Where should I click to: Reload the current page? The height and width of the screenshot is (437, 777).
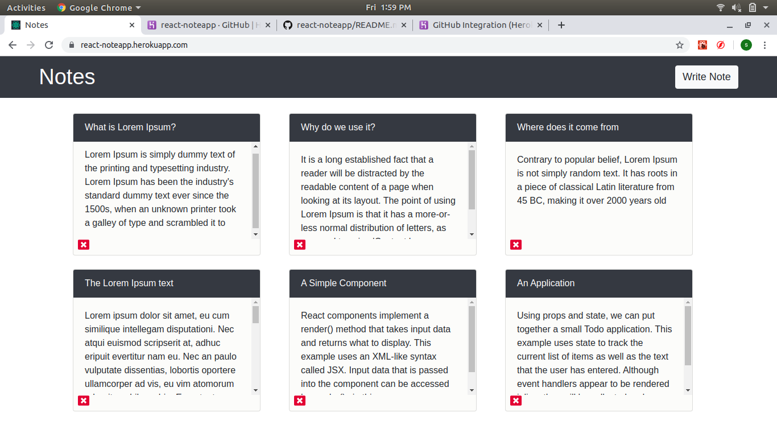49,45
